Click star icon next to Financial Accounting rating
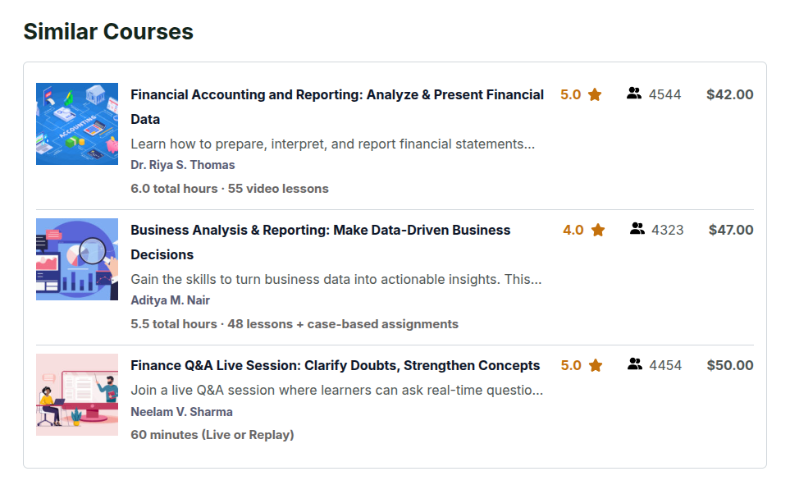Screen dimensions: 790x494 point(595,95)
